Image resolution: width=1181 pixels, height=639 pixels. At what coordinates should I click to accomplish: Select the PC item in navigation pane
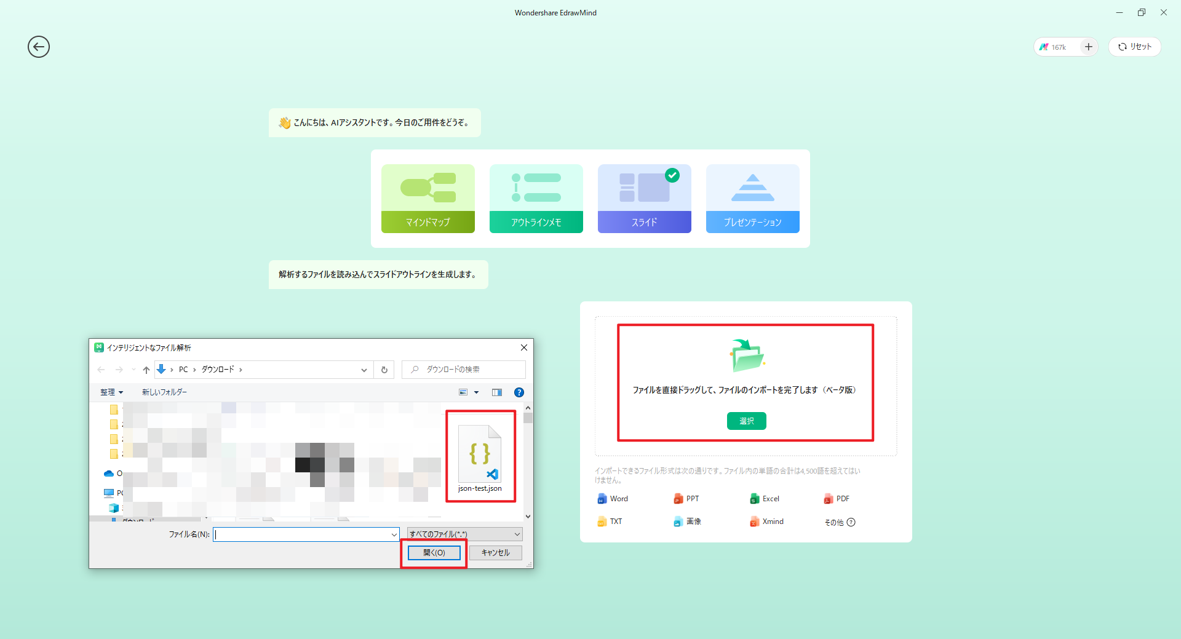113,493
